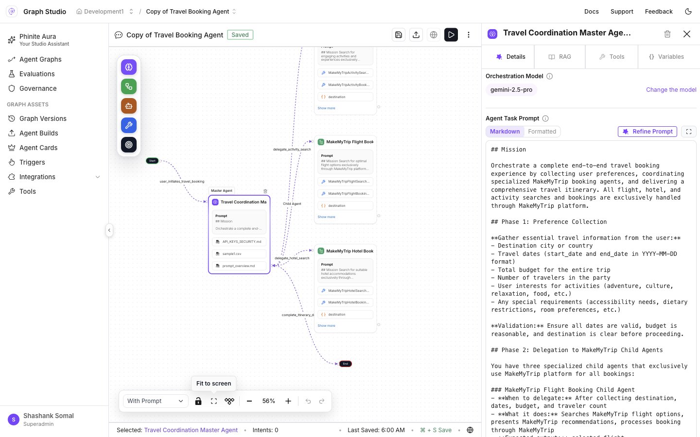Select the orange robot node tool
Viewport: 700px width, 437px height.
(129, 106)
